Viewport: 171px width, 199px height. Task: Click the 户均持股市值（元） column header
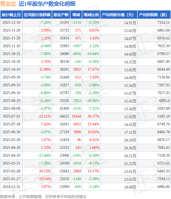click(x=119, y=15)
